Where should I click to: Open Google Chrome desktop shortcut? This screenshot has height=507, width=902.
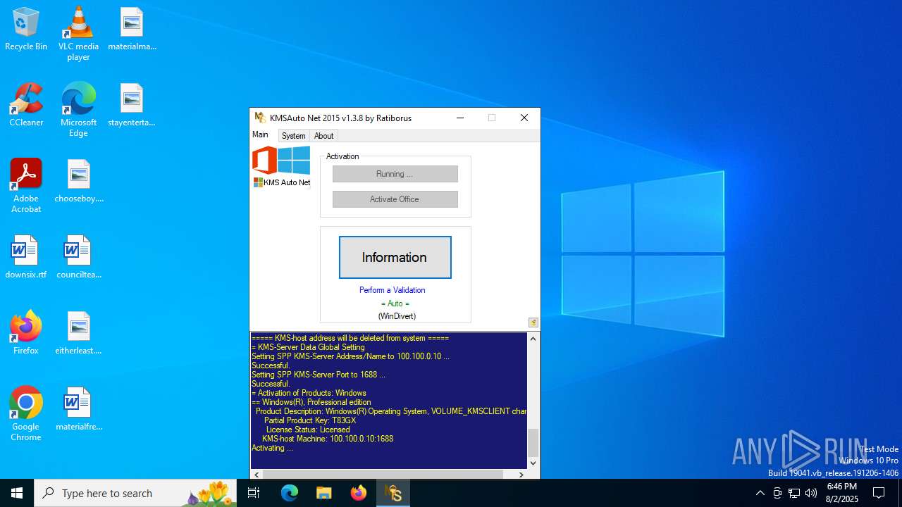pos(26,414)
